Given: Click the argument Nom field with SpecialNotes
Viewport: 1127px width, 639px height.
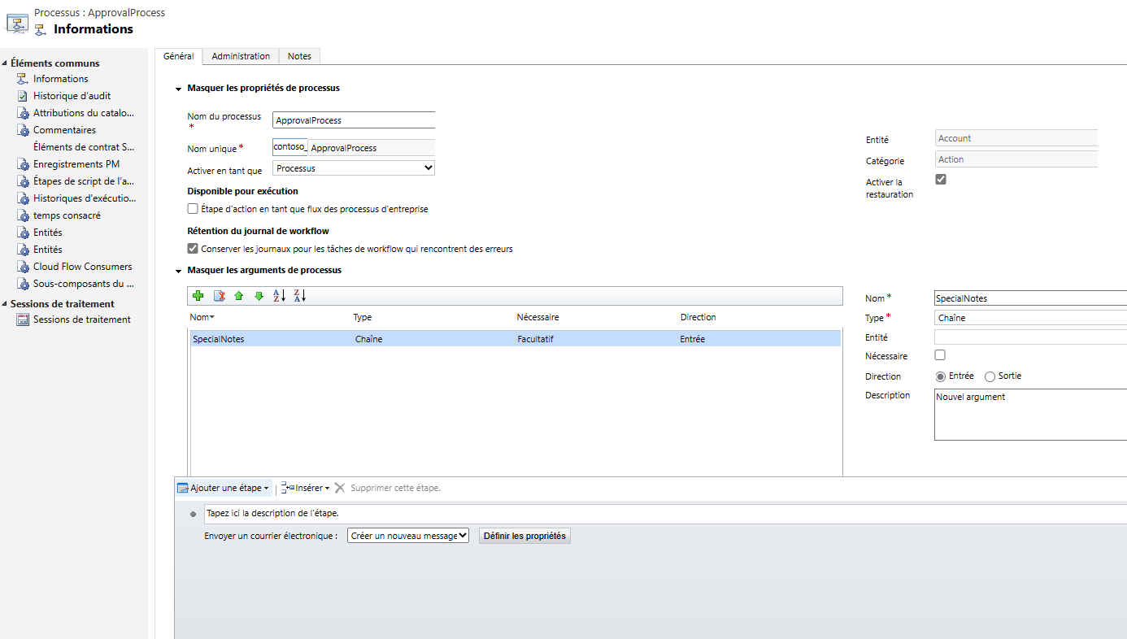Looking at the screenshot, I should 1030,298.
